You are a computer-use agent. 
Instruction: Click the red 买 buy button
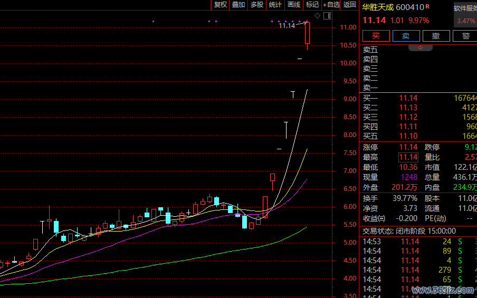pos(376,36)
